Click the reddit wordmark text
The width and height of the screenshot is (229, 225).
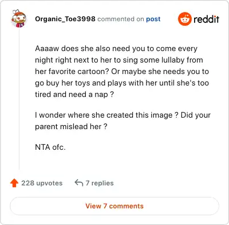click(206, 19)
